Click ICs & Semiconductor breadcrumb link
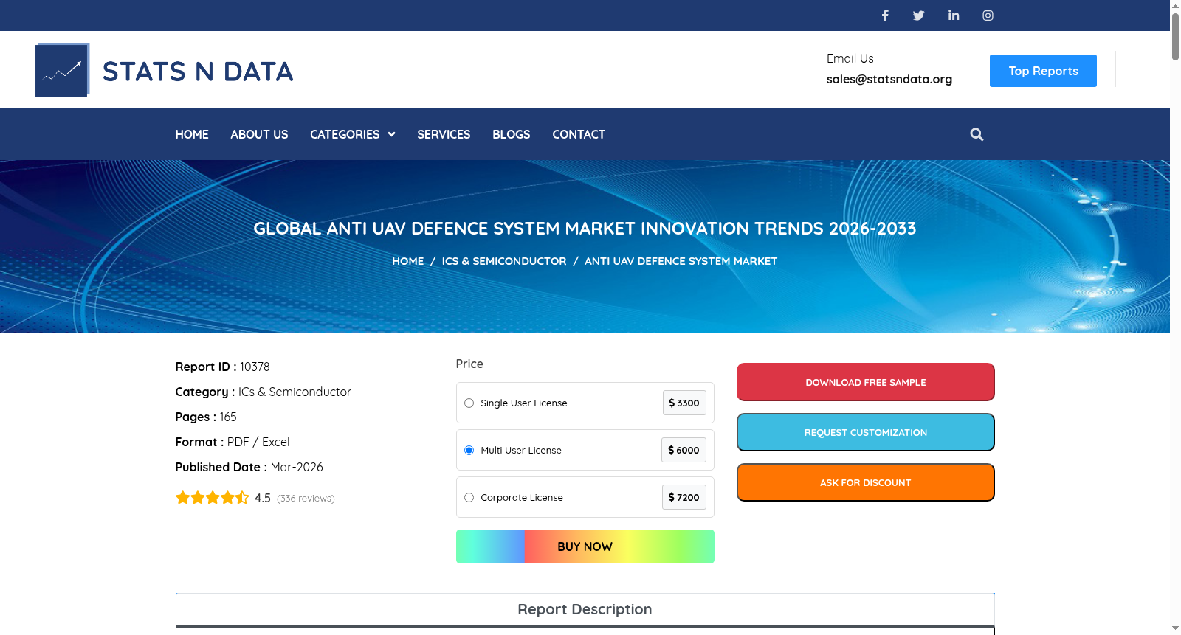1181x635 pixels. pos(504,261)
